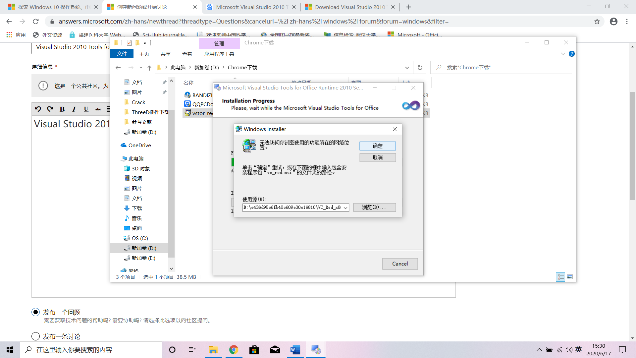Viewport: 636px width, 358px height.
Task: Expand the File Explorer ribbon chevron
Action: 563,54
